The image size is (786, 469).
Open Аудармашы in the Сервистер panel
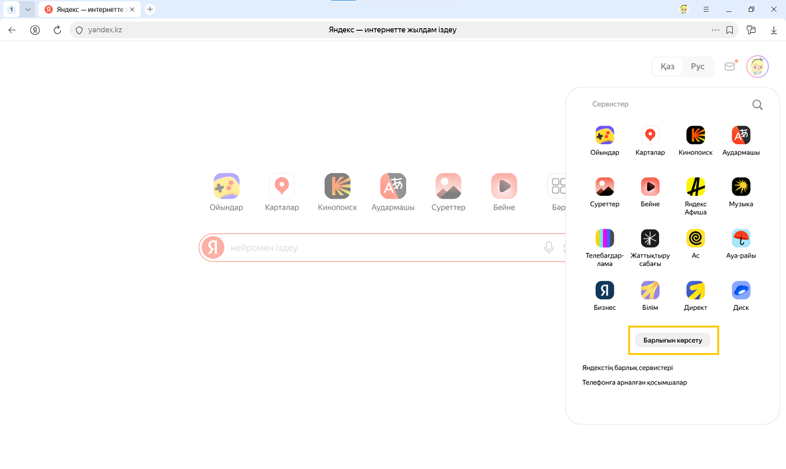click(x=741, y=141)
